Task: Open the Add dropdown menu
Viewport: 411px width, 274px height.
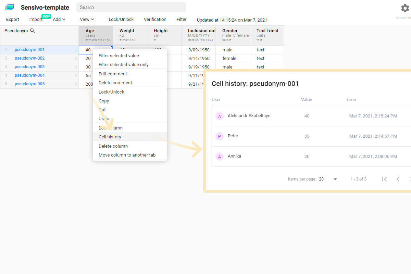Action: click(x=59, y=20)
